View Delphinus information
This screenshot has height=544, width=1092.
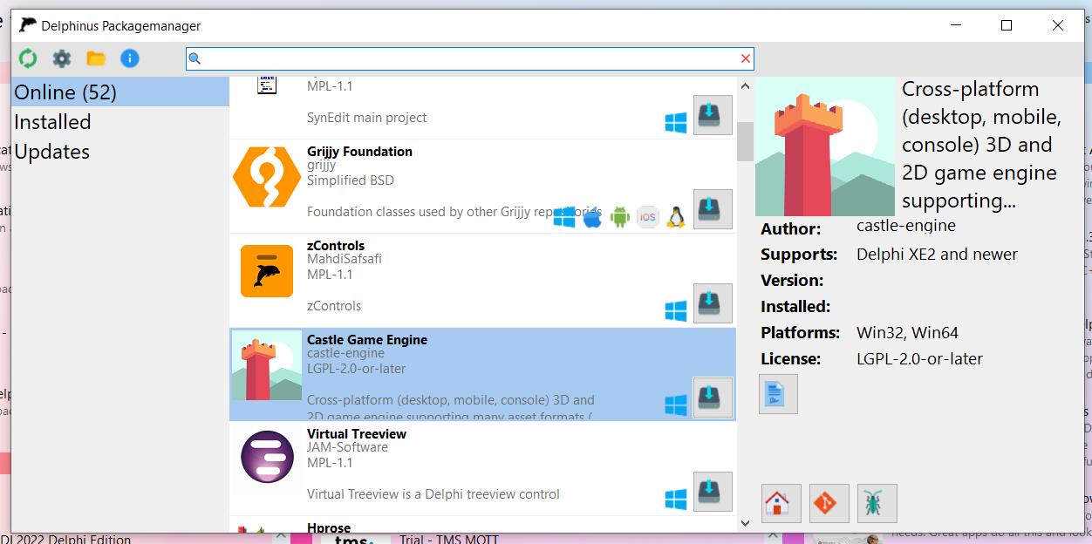[x=128, y=58]
